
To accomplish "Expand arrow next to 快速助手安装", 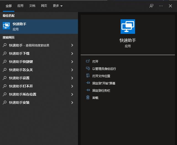I will click(x=72, y=103).
